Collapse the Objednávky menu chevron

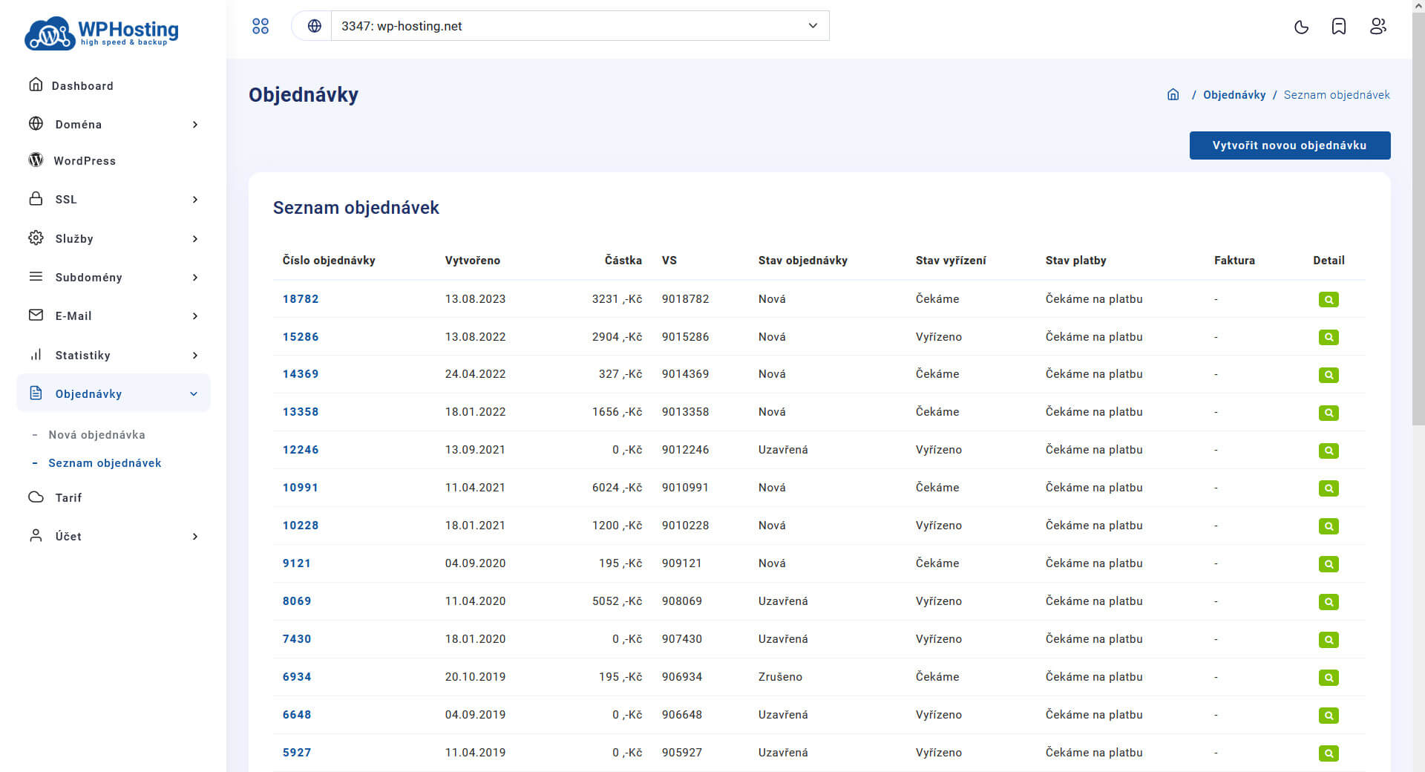[194, 394]
